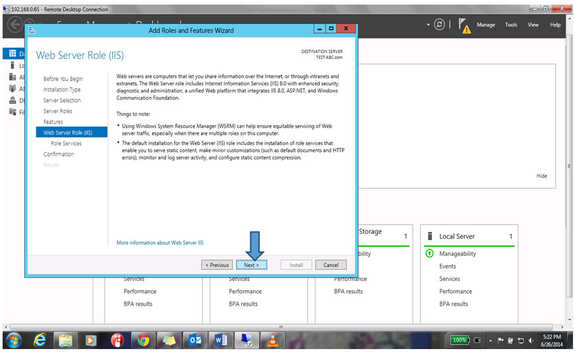This screenshot has height=353, width=575.
Task: Click the Server Manager horizontal scrollbar
Action: 281,327
